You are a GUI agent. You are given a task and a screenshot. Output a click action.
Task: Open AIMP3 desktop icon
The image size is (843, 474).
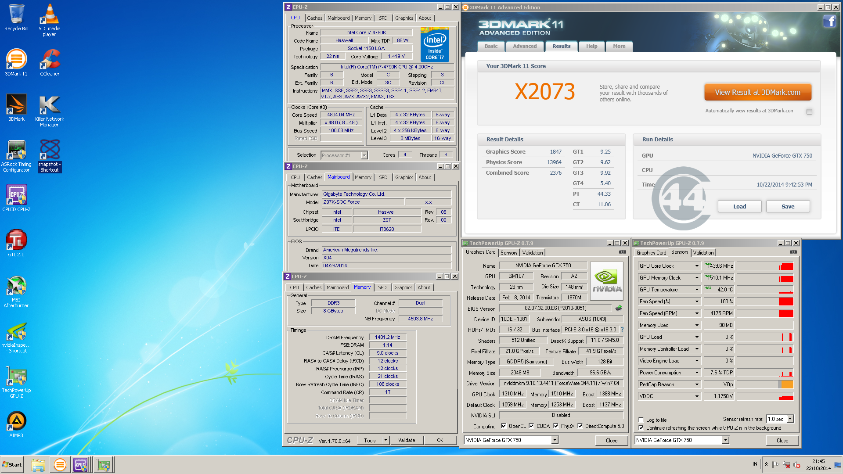coord(16,424)
